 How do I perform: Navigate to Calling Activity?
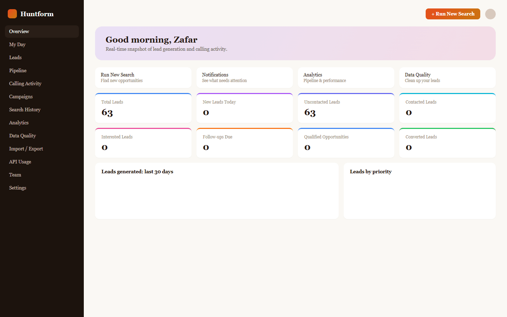(x=42, y=83)
